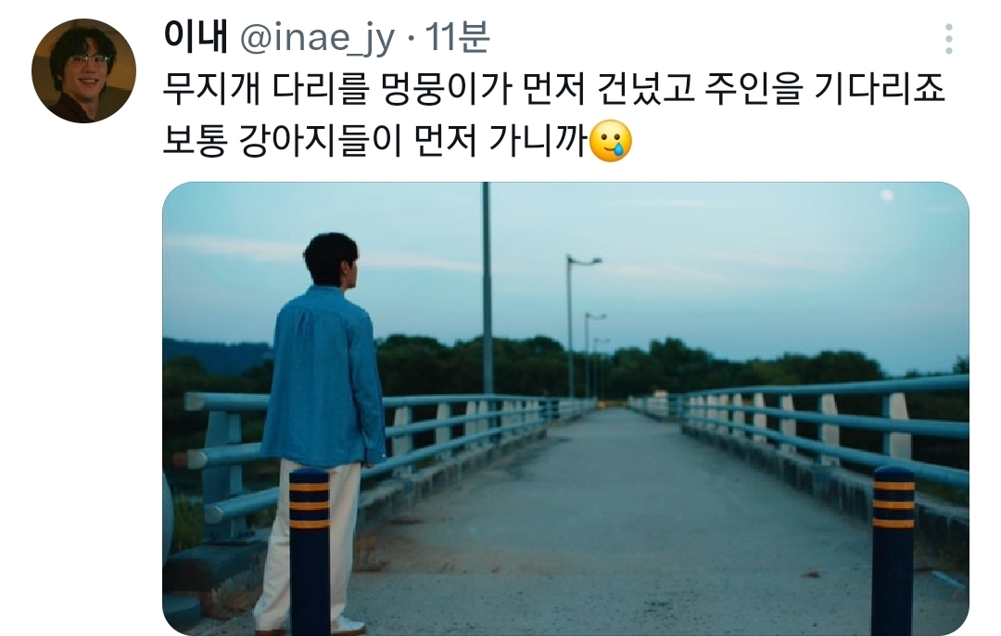The height and width of the screenshot is (636, 1001).
Task: Select the second line starting with 보통
Action: [398, 141]
